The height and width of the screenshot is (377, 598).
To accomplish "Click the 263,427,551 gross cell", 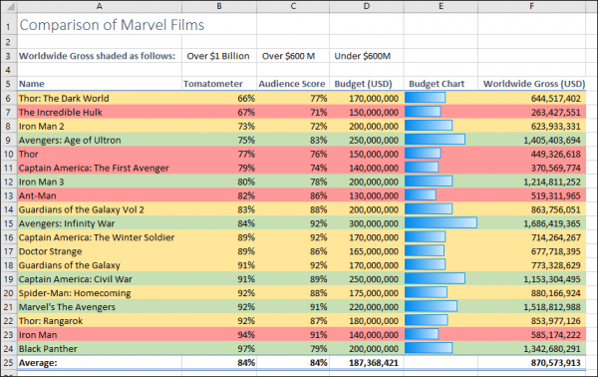I will tap(531, 112).
